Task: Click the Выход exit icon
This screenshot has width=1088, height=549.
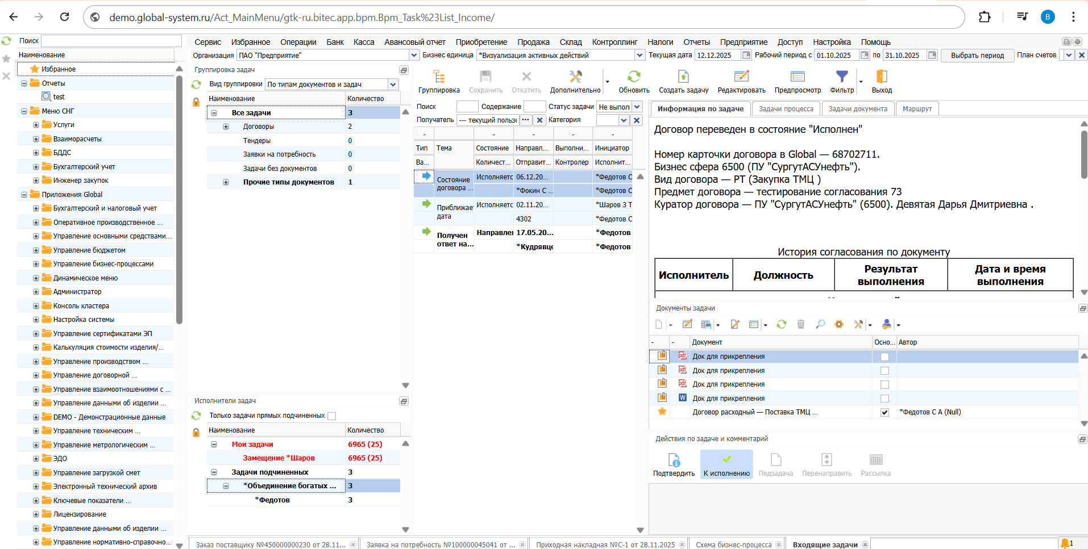Action: (882, 77)
